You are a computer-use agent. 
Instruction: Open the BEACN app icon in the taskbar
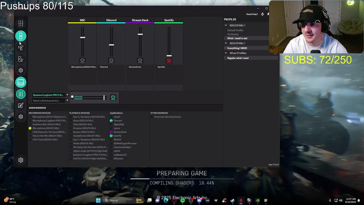(241, 200)
